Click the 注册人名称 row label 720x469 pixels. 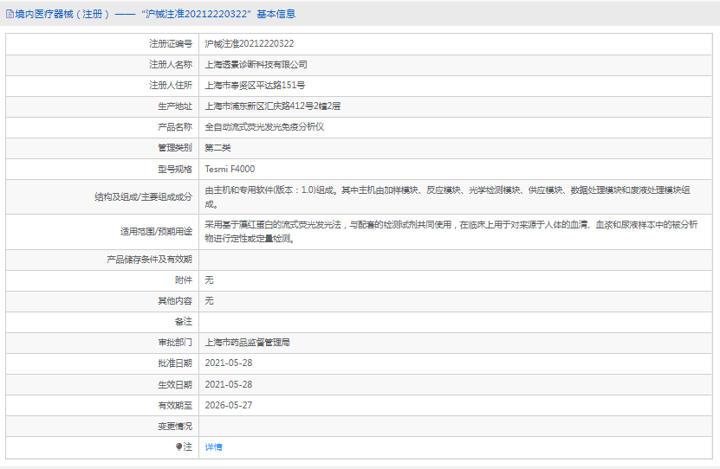(171, 65)
